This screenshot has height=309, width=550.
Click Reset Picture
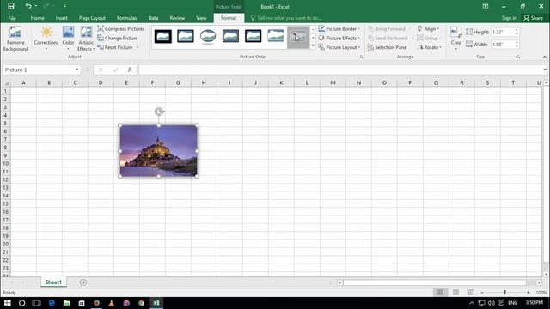[x=118, y=47]
